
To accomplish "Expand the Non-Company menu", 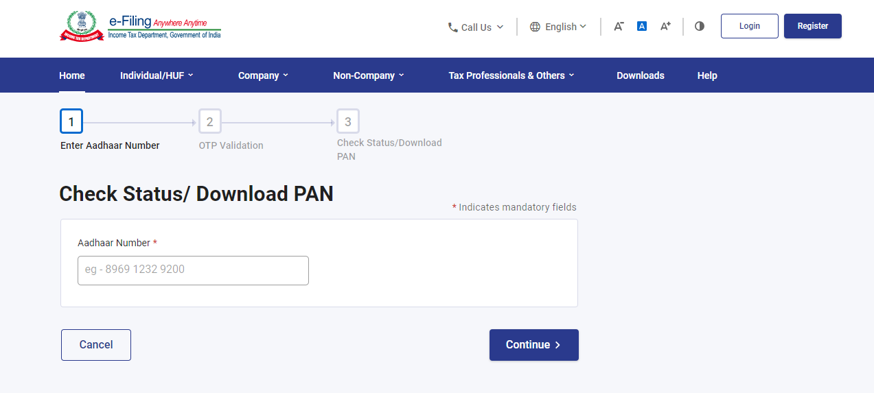I will [369, 75].
